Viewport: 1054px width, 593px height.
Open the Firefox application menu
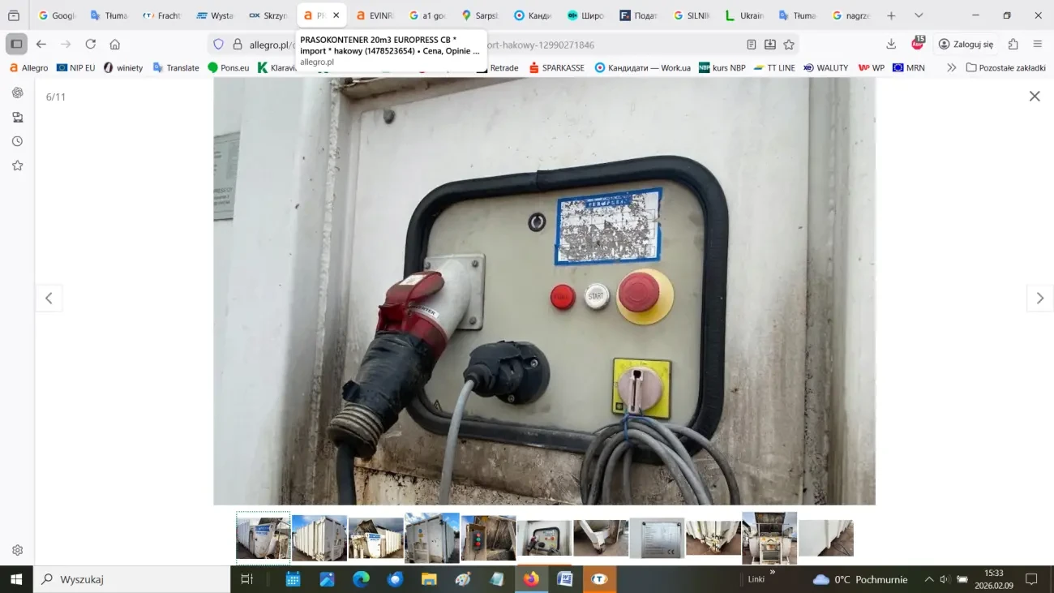[x=1038, y=45]
